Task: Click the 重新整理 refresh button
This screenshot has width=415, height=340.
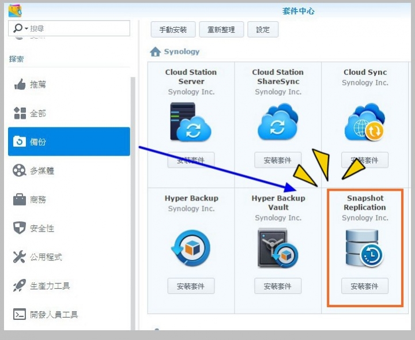Action: pos(221,29)
